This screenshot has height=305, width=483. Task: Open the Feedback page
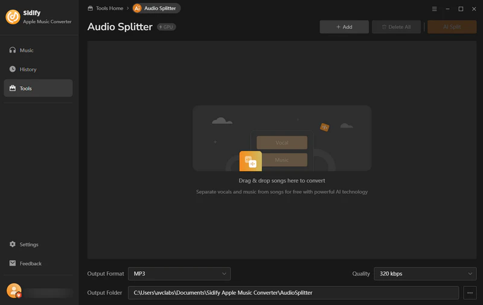click(38, 263)
